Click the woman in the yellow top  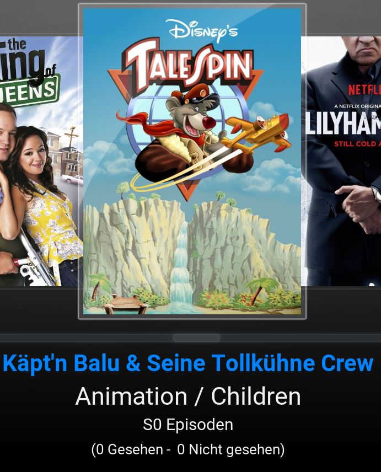click(x=45, y=205)
